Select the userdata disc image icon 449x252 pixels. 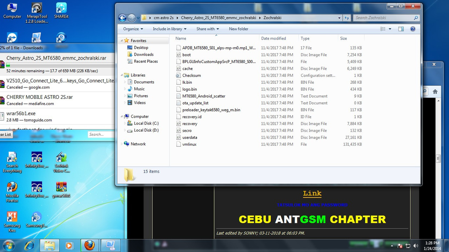click(x=179, y=137)
